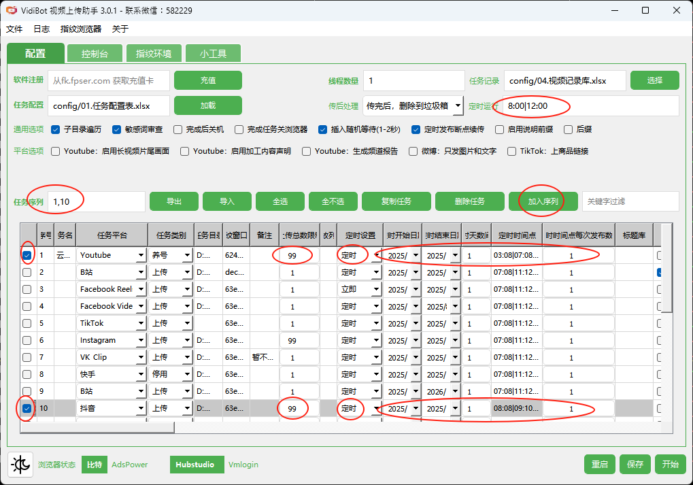Click the 定时运行 time field

tap(591, 106)
